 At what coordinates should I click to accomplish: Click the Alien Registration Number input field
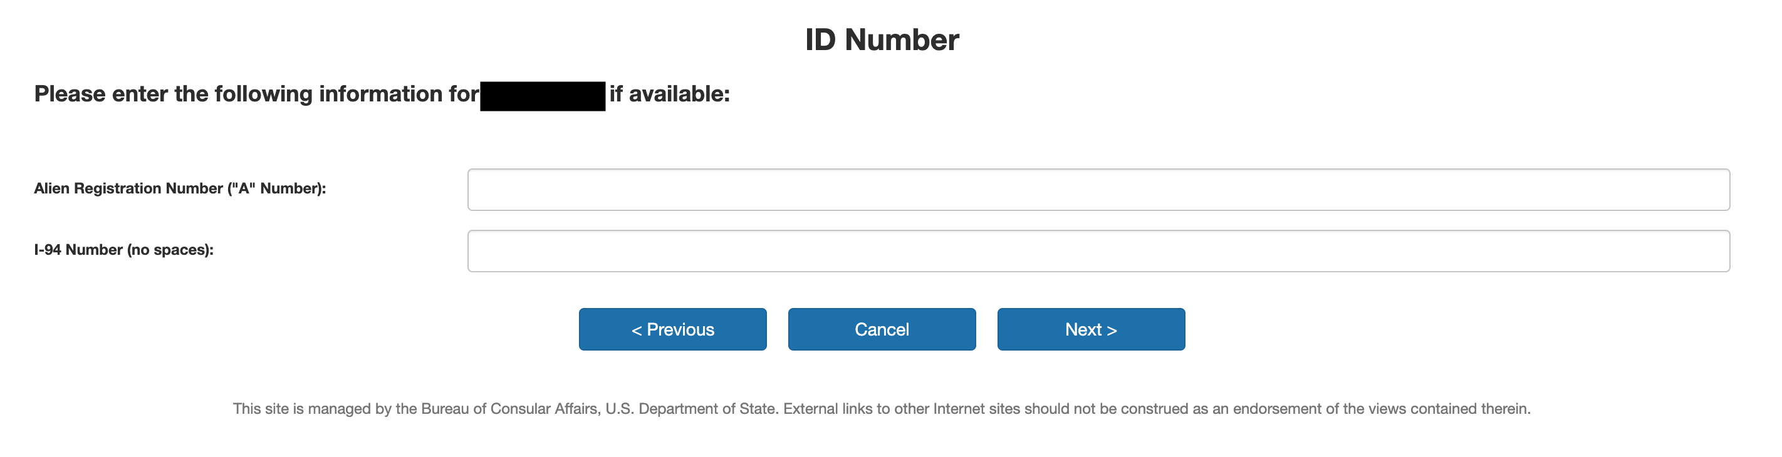[1098, 190]
